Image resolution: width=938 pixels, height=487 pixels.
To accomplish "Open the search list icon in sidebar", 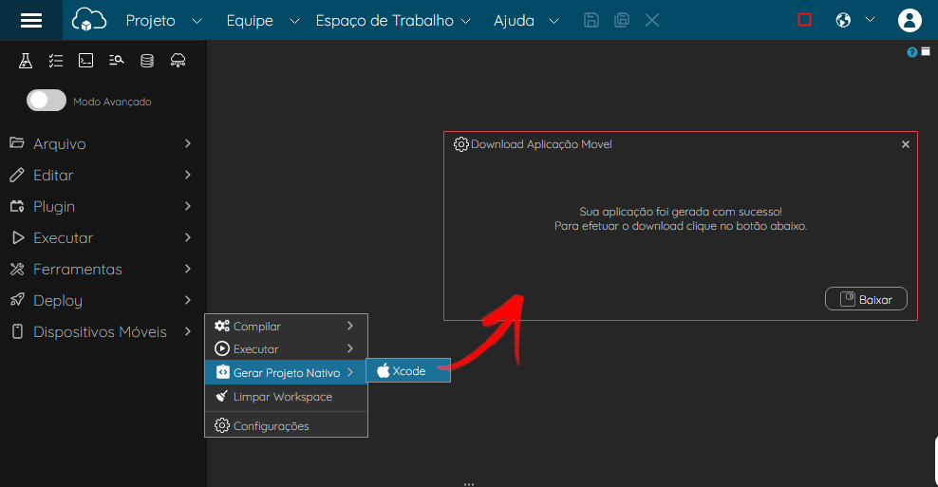I will (116, 60).
